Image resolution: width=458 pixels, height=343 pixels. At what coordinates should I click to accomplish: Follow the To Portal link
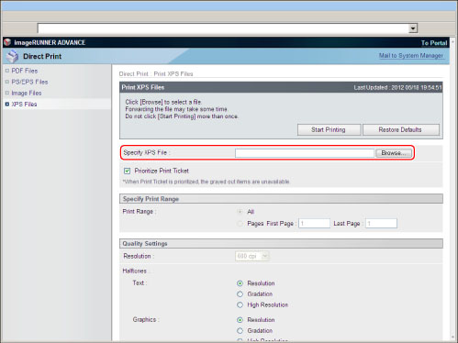(x=434, y=43)
